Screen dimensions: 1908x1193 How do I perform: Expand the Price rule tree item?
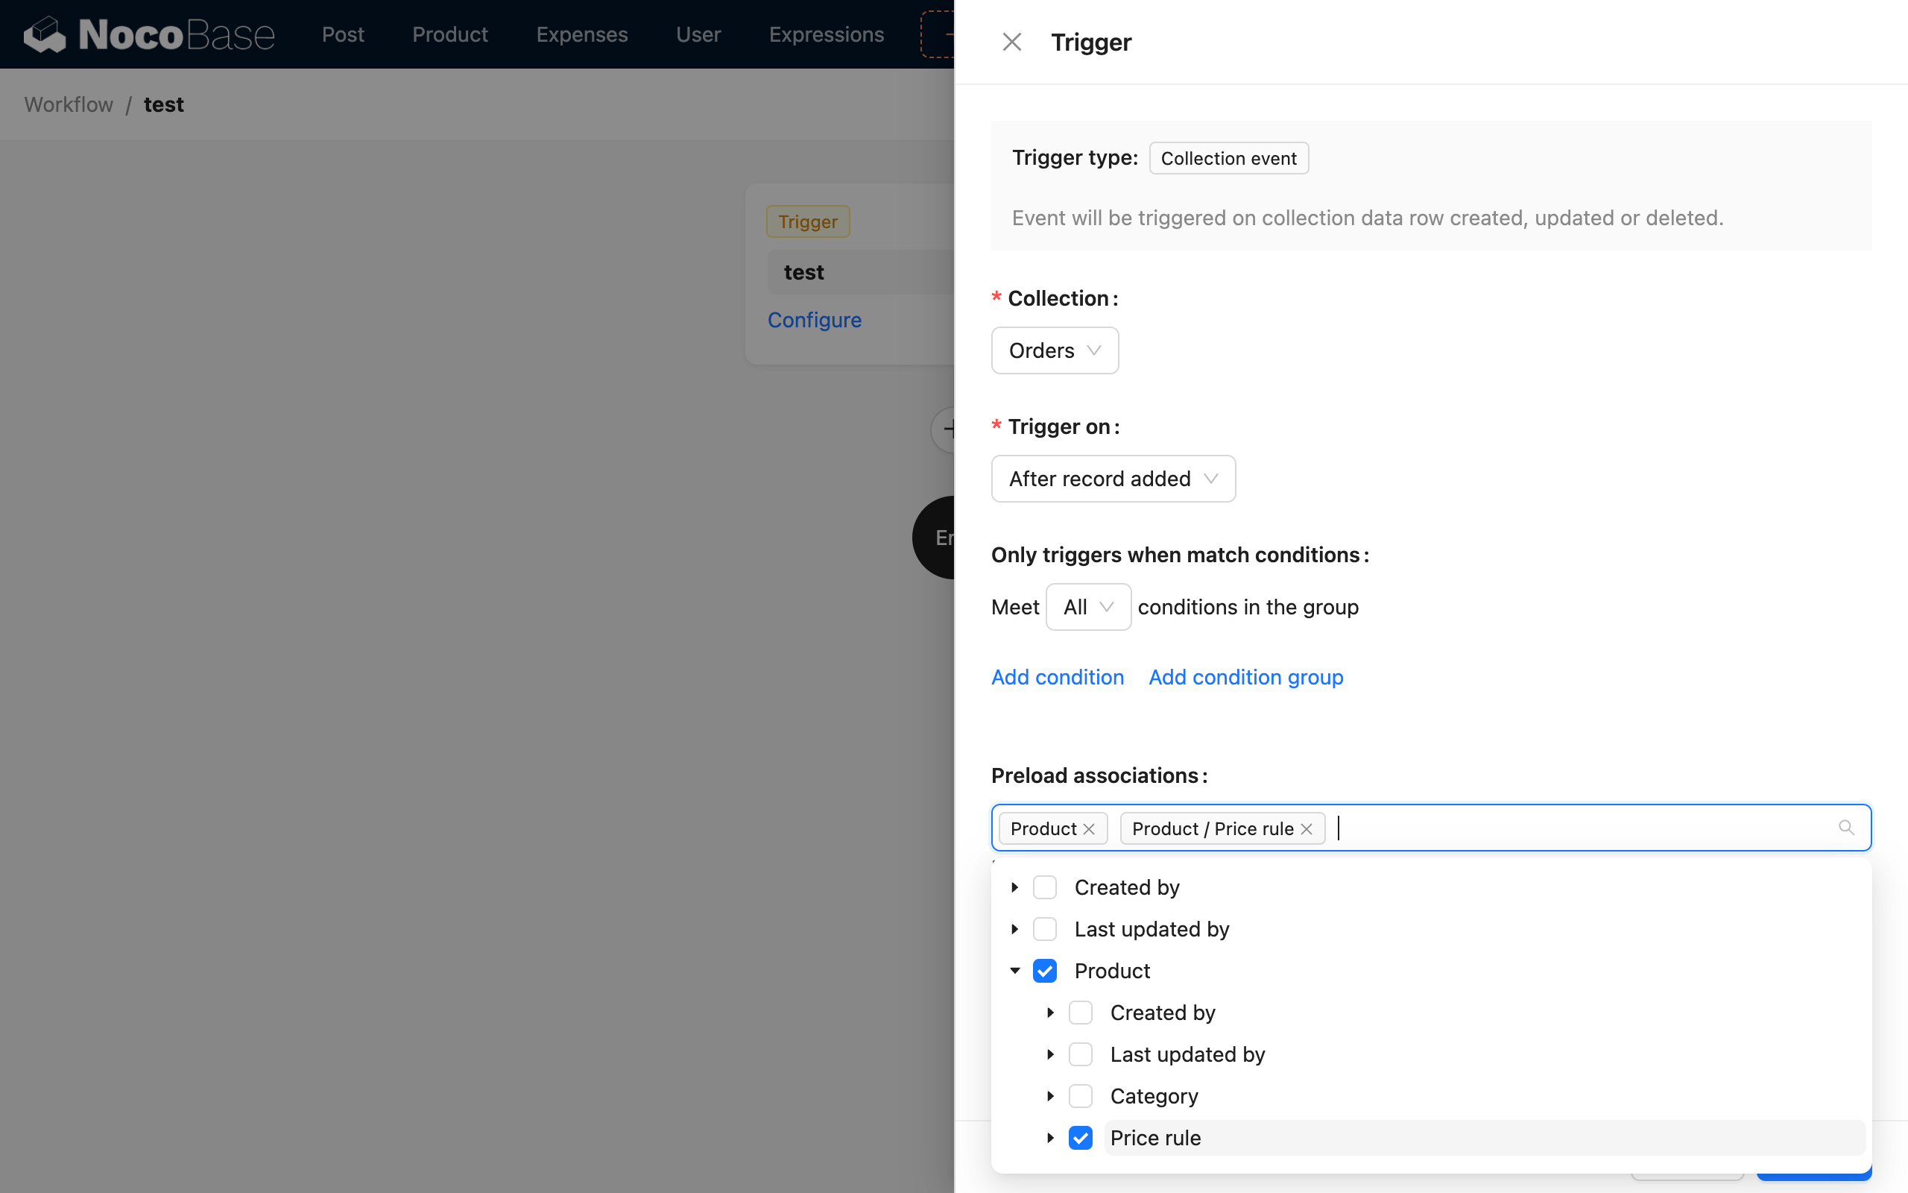pos(1050,1137)
